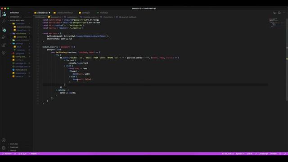
Task: Open the Explorer view in activity bar
Action: tap(4, 14)
